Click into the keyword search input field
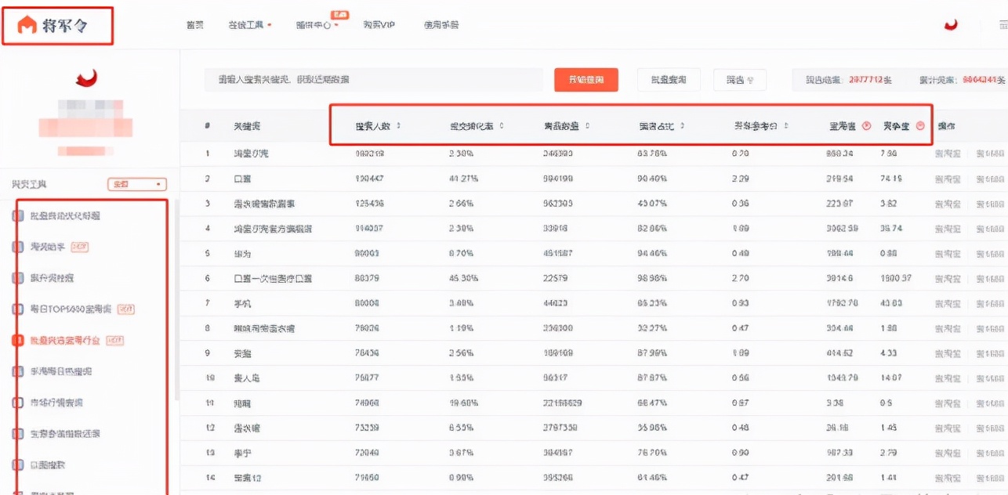The image size is (1008, 495). coord(372,80)
